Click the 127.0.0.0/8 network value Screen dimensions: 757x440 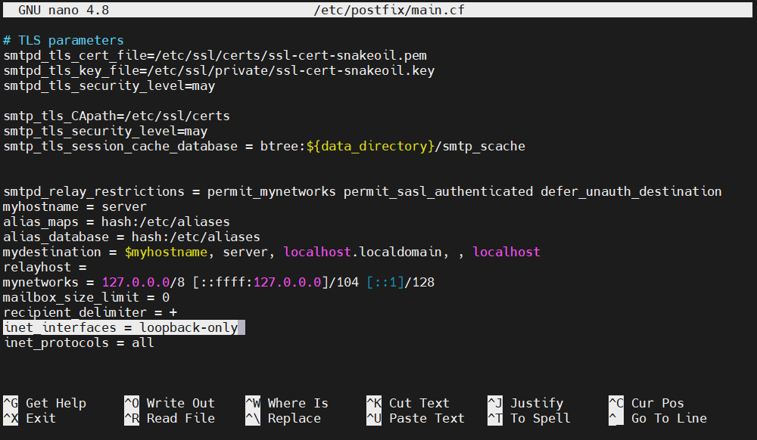click(x=143, y=283)
